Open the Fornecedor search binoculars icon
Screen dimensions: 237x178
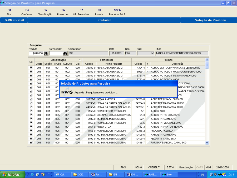point(65,53)
